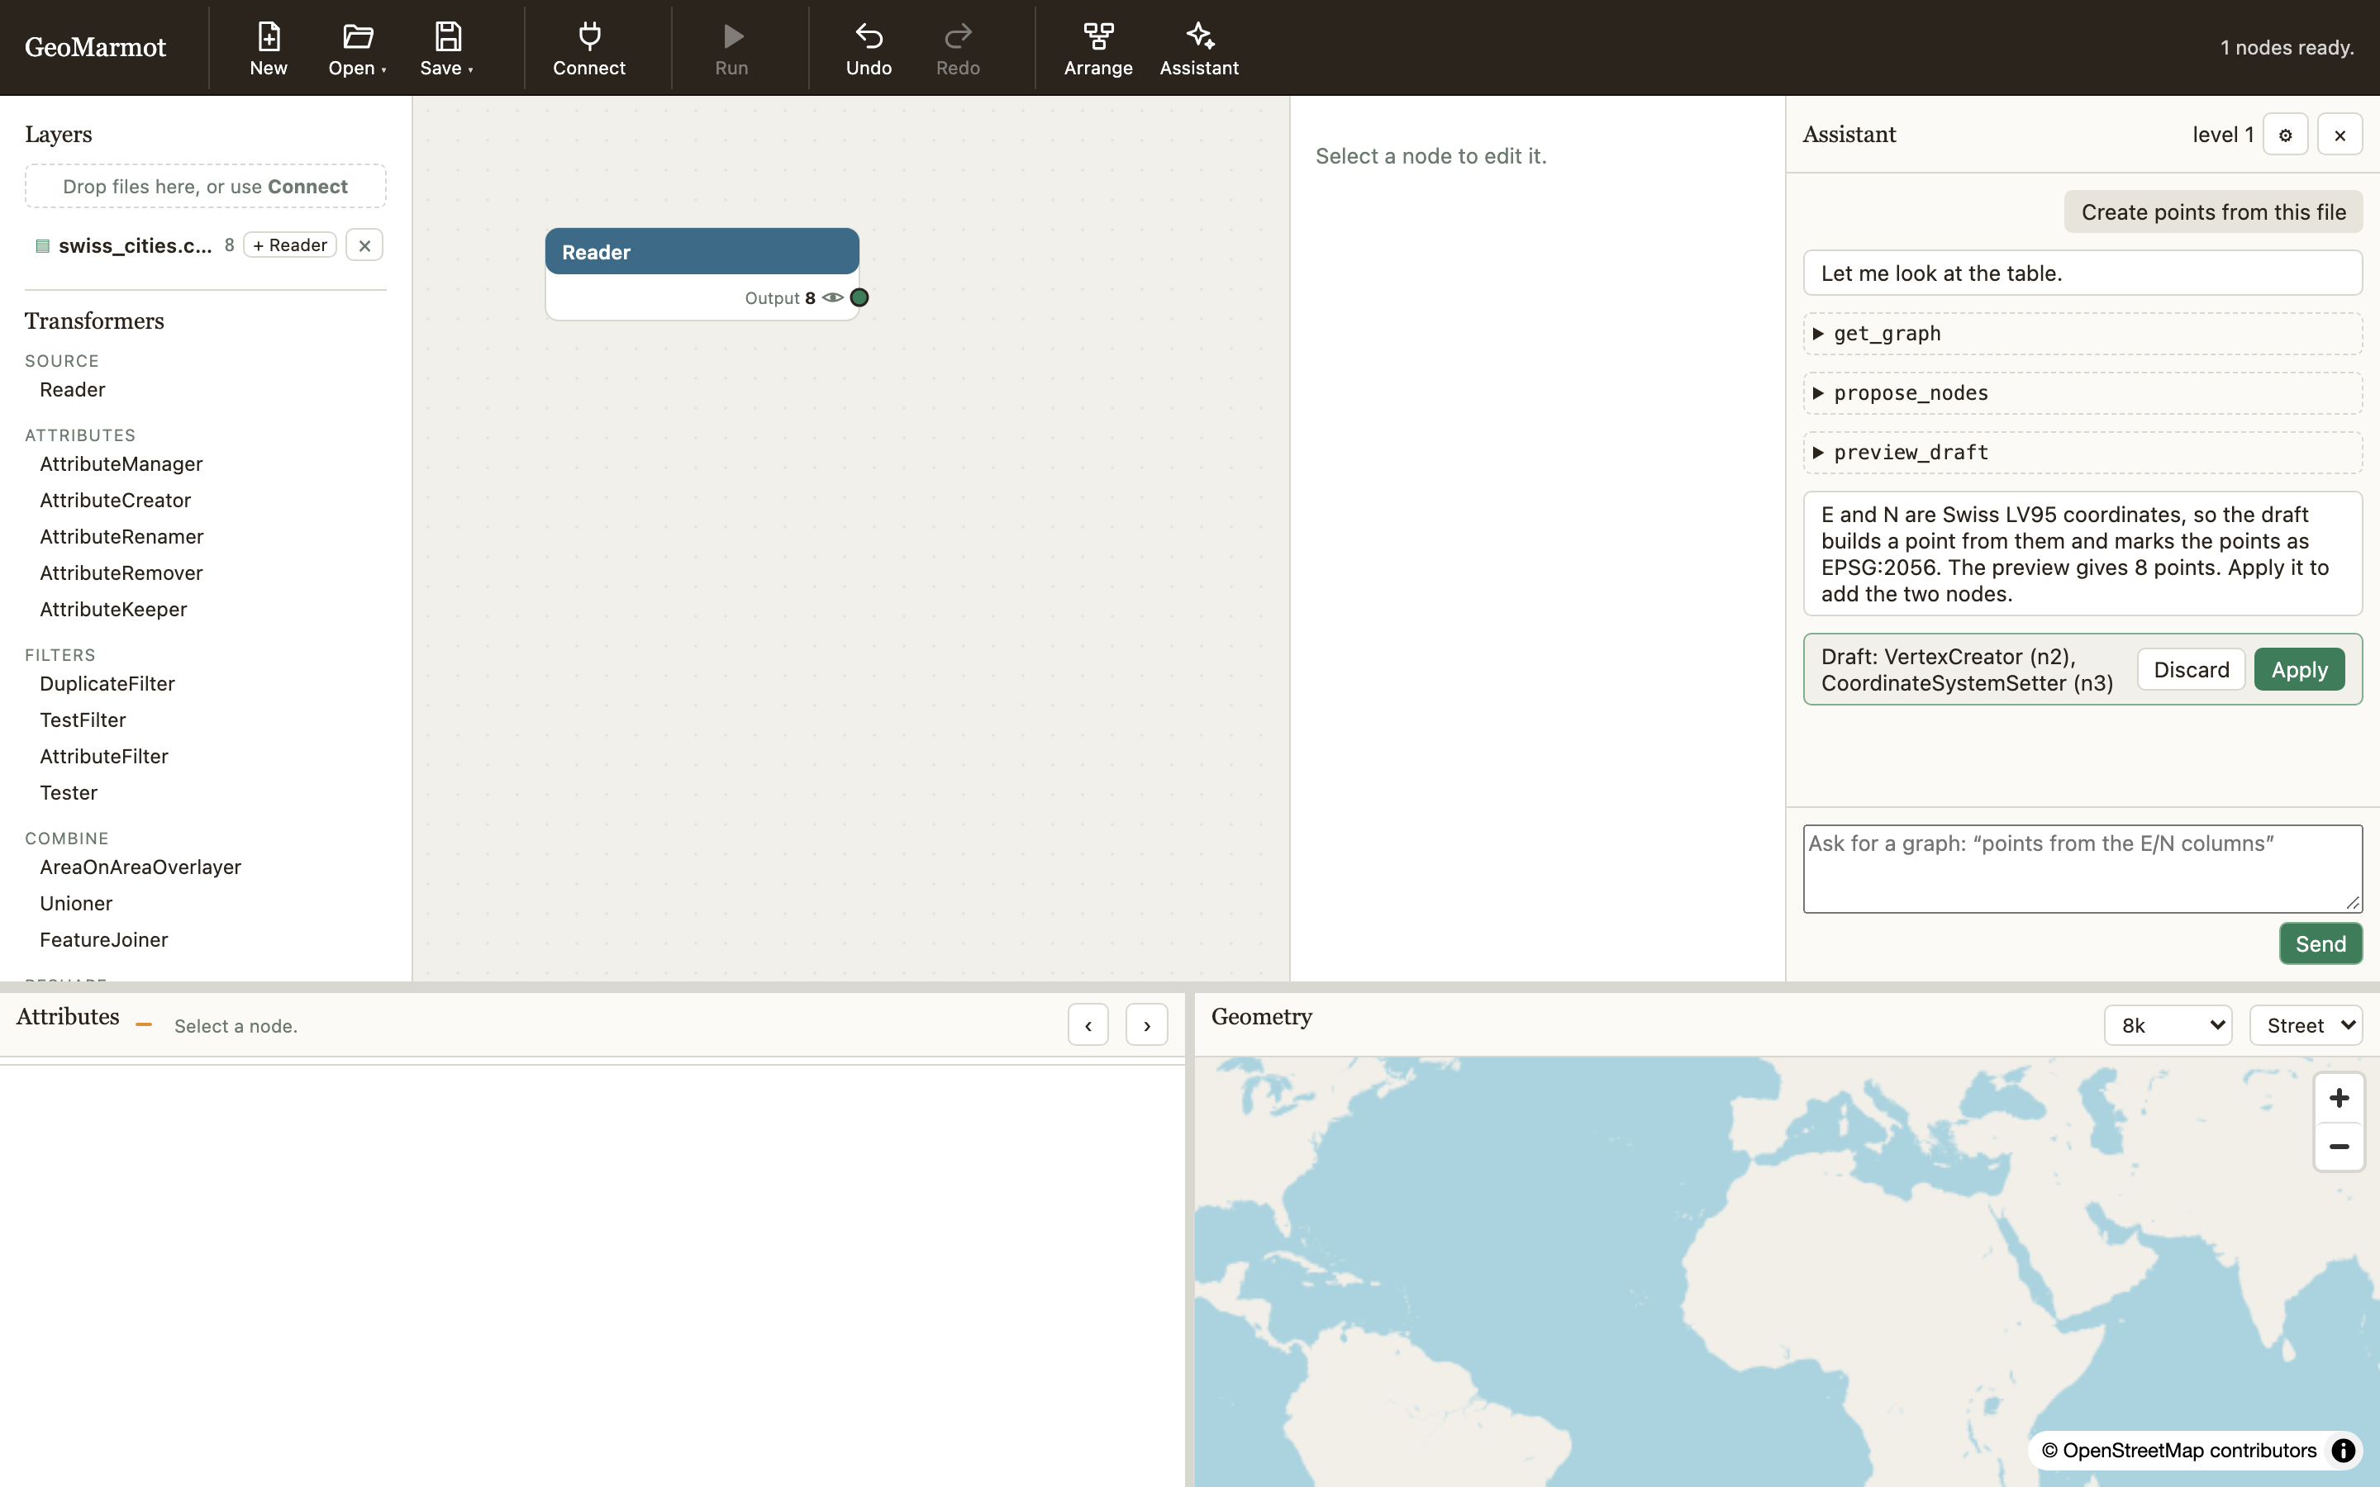Image resolution: width=2380 pixels, height=1487 pixels.
Task: Toggle the Reader output eye icon
Action: (x=833, y=297)
